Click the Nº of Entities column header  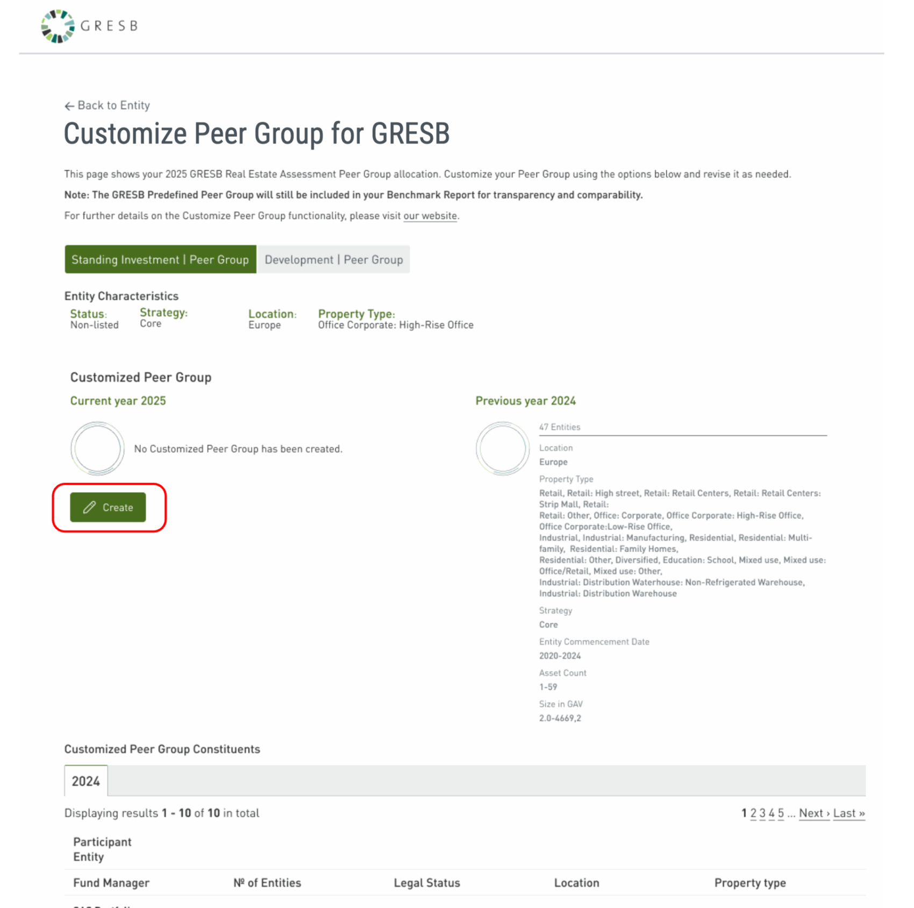click(267, 883)
